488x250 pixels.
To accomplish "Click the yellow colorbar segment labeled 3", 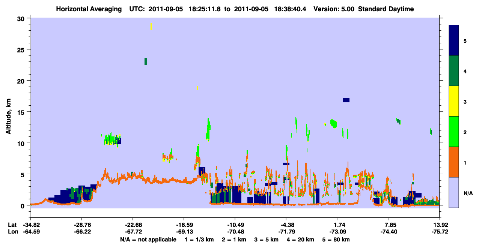I will coord(454,101).
